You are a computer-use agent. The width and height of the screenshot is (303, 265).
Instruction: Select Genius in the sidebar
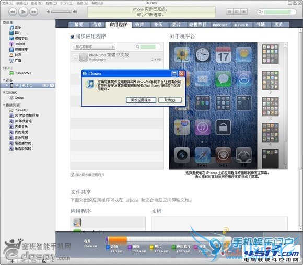pos(17,98)
